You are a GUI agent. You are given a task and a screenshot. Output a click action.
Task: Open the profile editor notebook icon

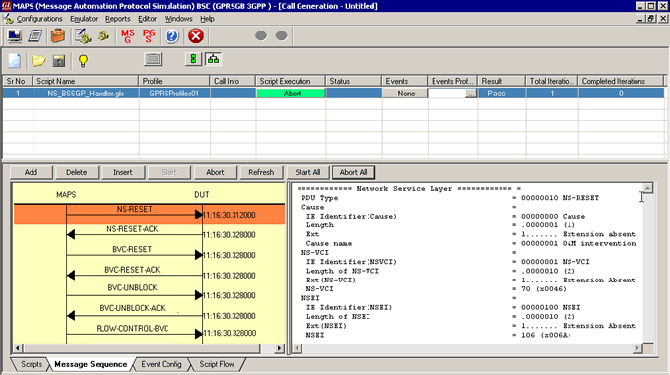pyautogui.click(x=35, y=36)
